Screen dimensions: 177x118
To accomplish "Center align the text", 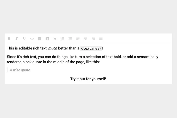I will (85, 39).
